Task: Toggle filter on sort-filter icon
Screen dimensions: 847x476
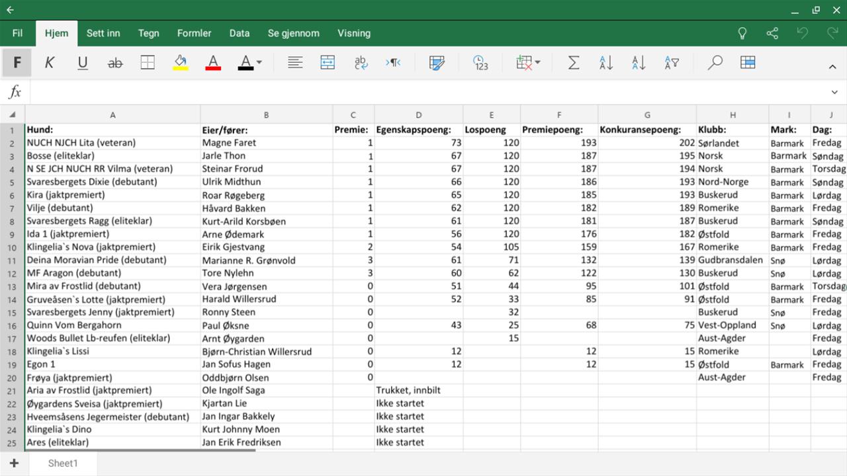Action: pos(672,63)
